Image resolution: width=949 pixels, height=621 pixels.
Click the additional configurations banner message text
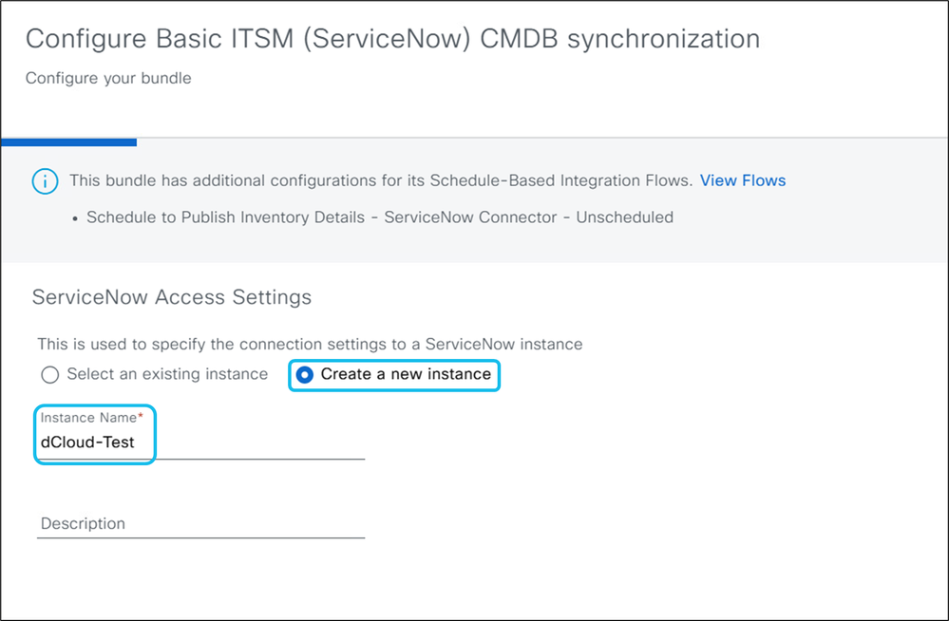click(380, 180)
